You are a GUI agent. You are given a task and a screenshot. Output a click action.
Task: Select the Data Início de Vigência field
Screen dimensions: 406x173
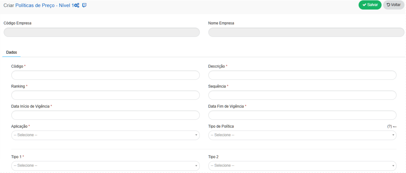point(105,115)
